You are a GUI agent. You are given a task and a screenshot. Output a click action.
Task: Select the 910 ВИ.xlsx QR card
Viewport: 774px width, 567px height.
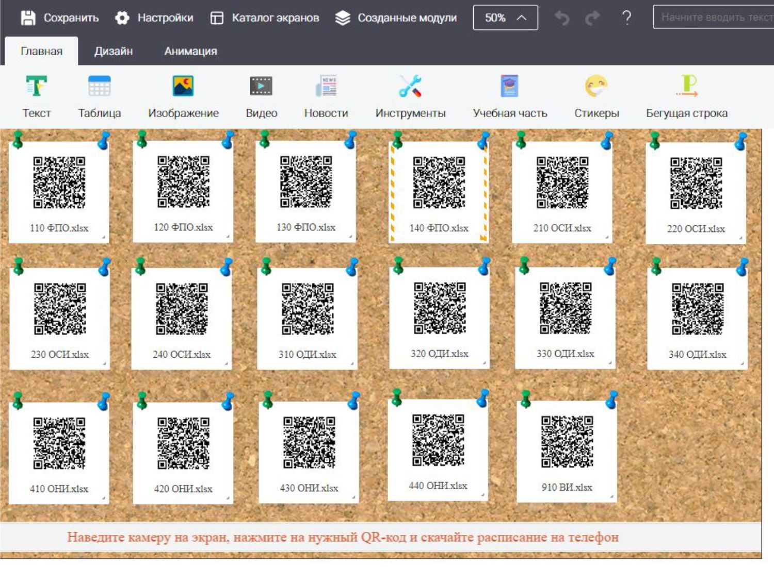point(567,452)
